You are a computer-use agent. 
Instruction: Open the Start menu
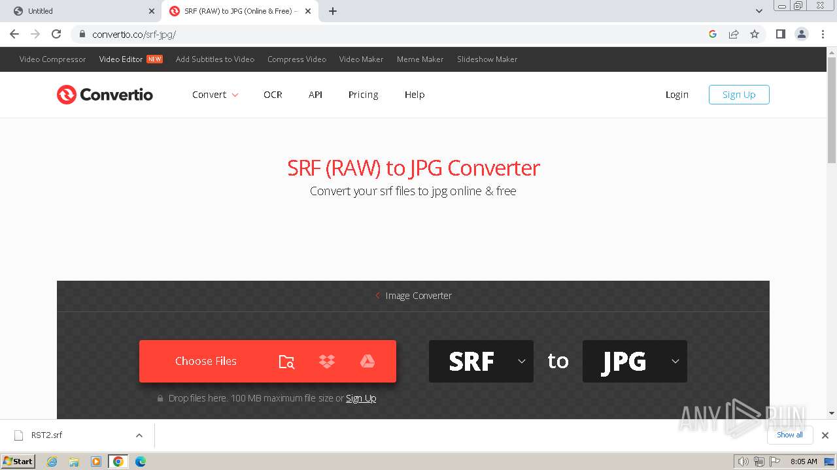tap(18, 462)
